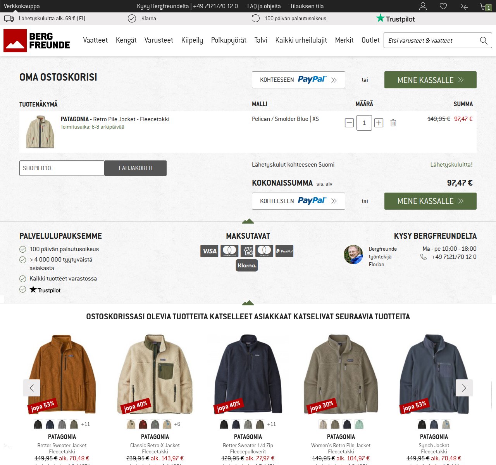
Task: Click Mene kassalle button beside the cart heading
Action: pos(431,80)
